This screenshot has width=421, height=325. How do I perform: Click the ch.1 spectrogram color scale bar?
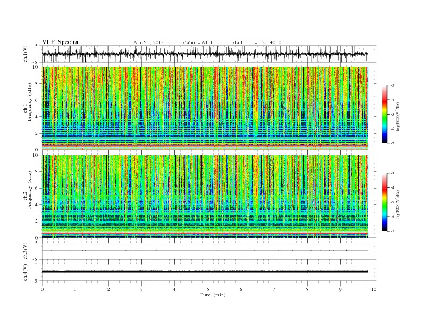point(384,115)
